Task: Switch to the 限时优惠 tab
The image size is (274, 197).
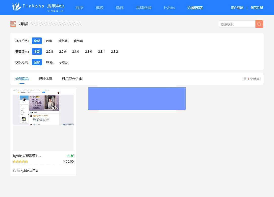Action: 45,79
